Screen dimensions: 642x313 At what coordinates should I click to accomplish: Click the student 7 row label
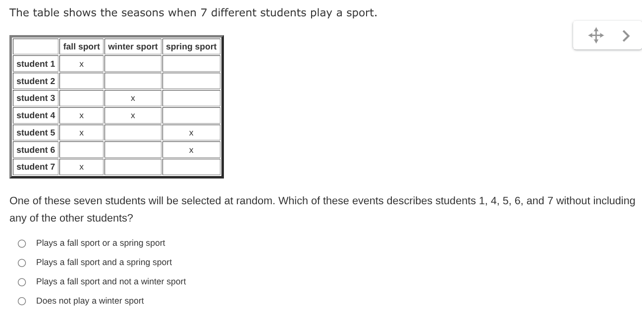tap(35, 167)
